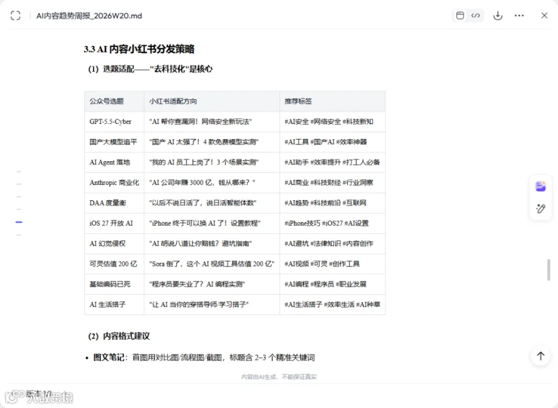Screen dimensions: 558x408
Task: Click the GPT-5.5-Cyber table cell
Action: (115, 122)
